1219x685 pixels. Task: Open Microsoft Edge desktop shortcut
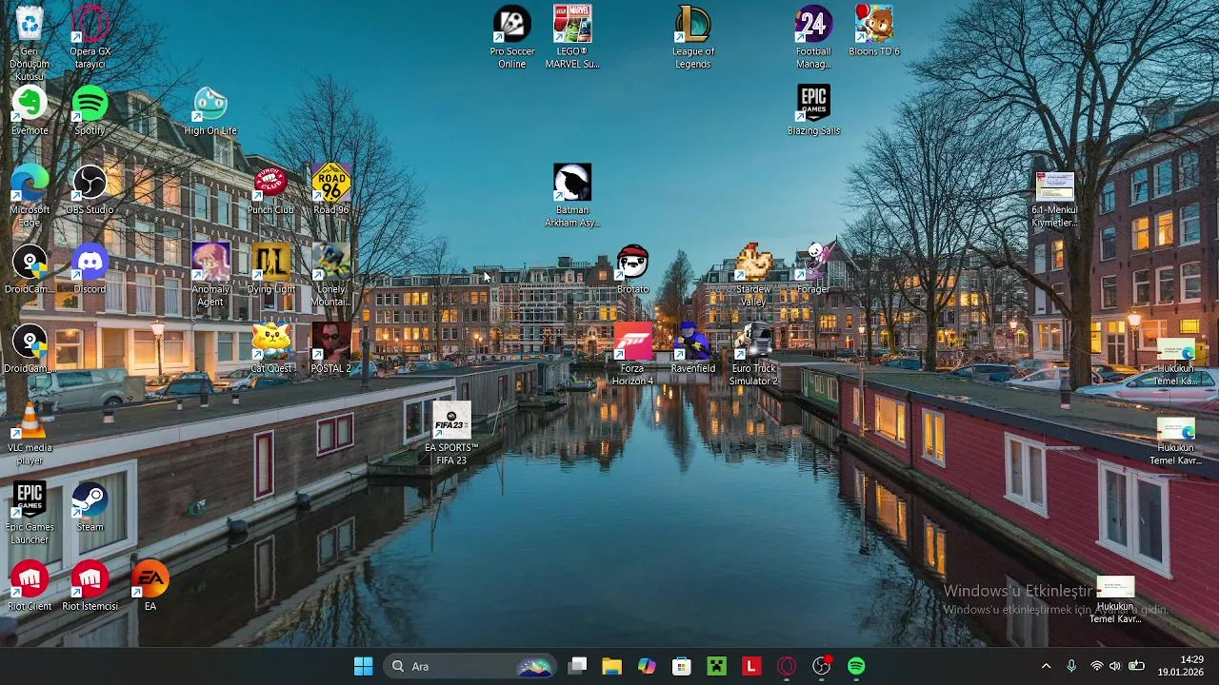(30, 195)
